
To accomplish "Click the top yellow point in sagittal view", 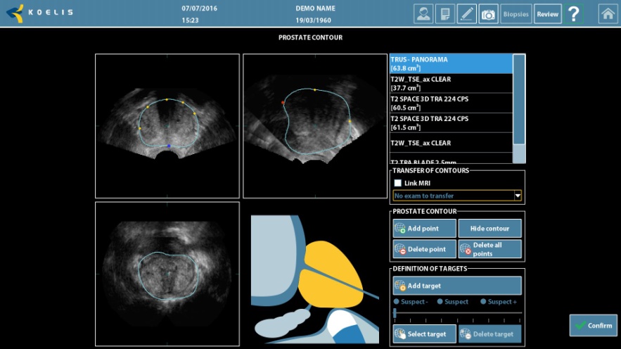I will coord(315,90).
